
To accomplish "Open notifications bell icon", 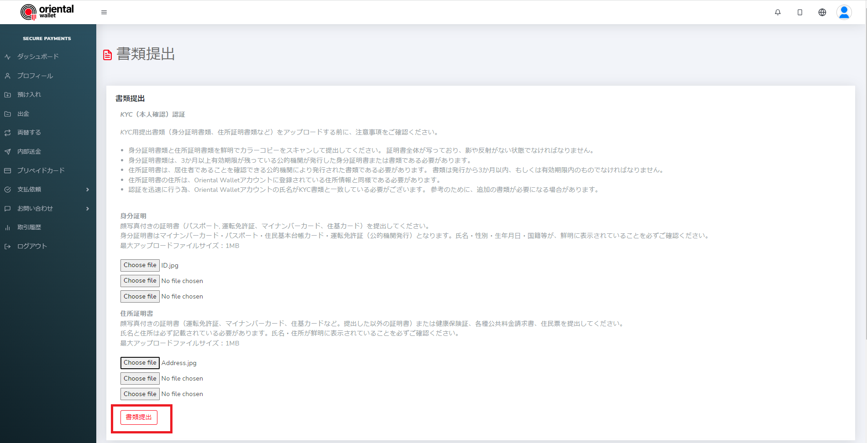I will click(x=778, y=12).
